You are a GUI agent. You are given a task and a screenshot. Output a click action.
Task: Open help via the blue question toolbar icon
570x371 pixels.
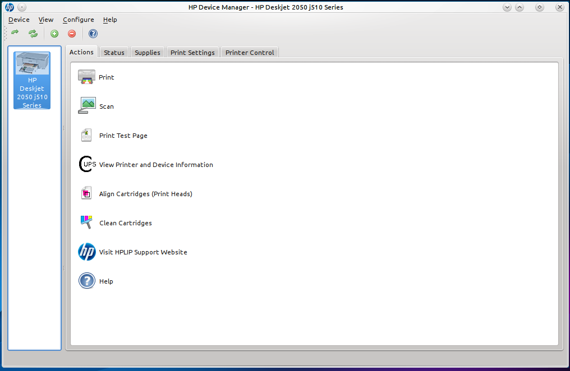pyautogui.click(x=93, y=34)
